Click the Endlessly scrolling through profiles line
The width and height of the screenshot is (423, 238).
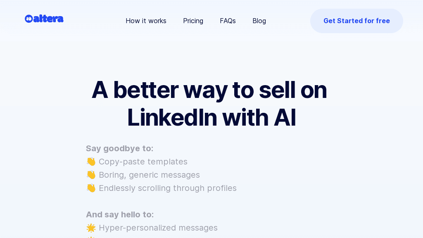point(168,188)
